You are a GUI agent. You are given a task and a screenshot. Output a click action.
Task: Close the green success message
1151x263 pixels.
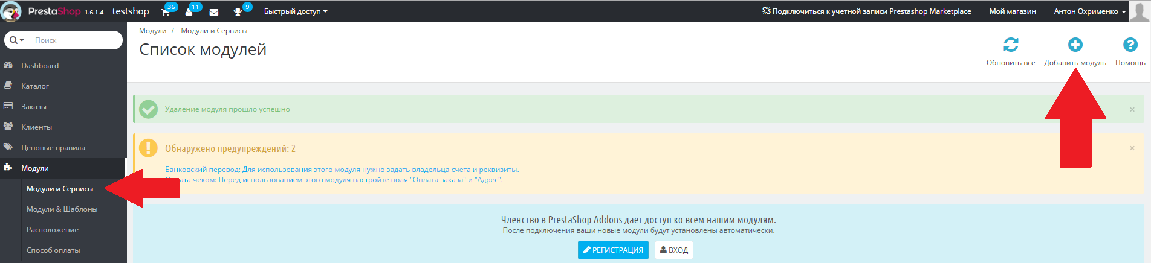1132,109
